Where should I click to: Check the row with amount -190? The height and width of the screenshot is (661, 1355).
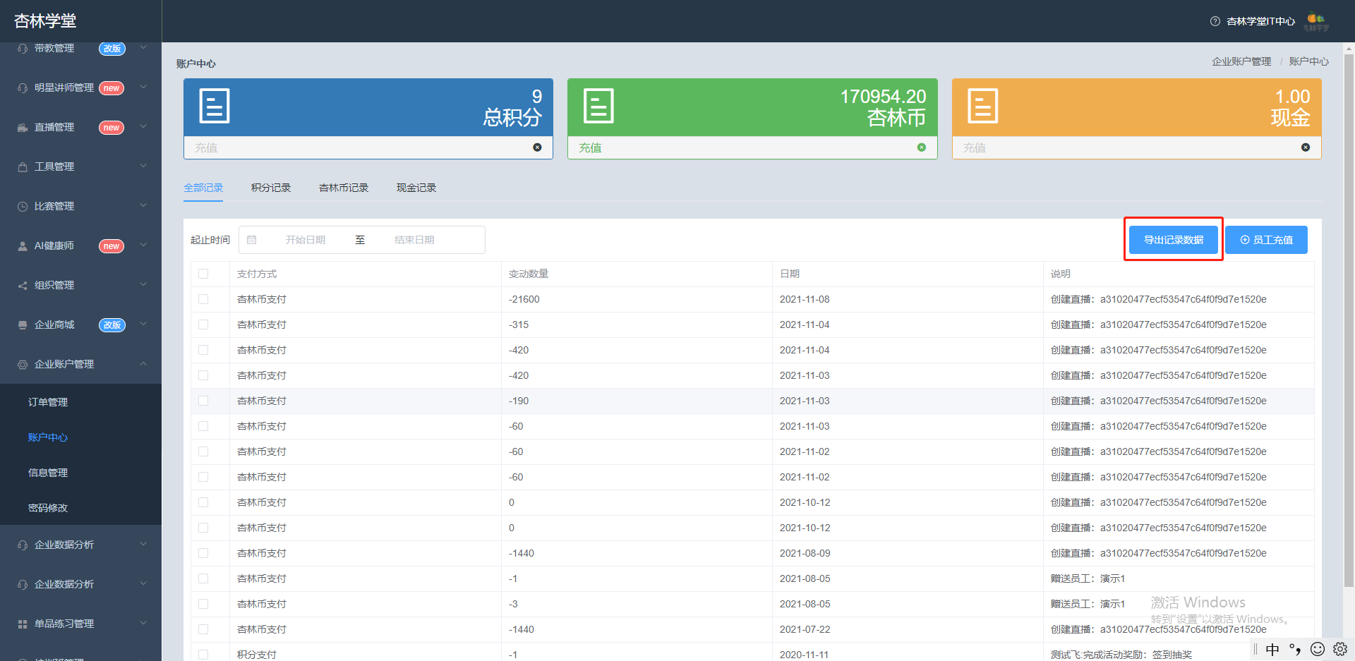click(x=203, y=401)
